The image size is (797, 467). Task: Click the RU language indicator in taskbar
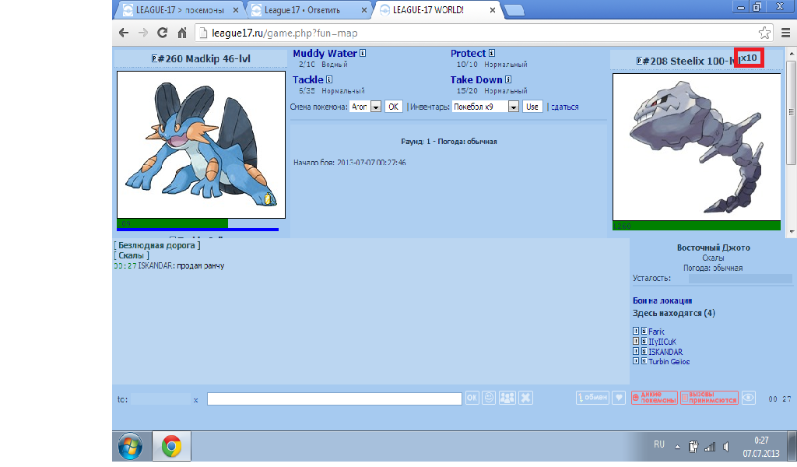(659, 444)
